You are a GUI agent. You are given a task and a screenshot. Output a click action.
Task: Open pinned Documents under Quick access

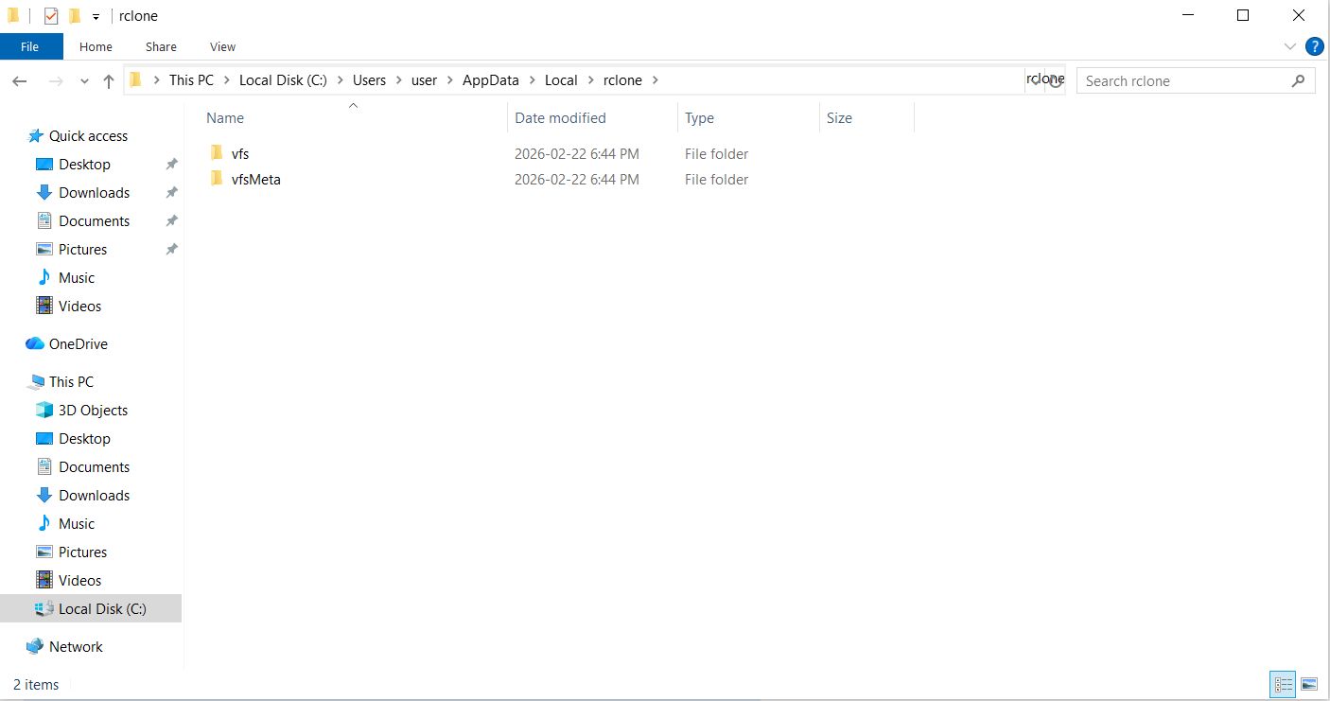point(94,220)
